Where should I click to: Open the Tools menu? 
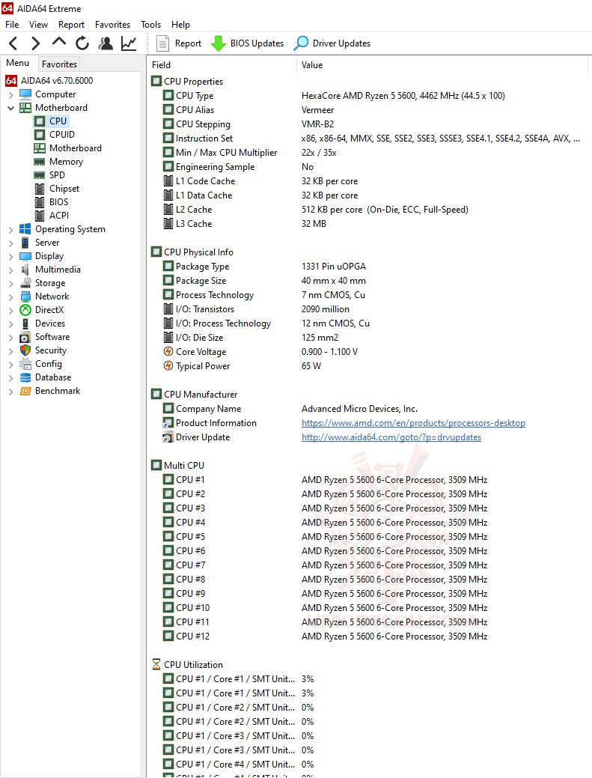click(150, 24)
